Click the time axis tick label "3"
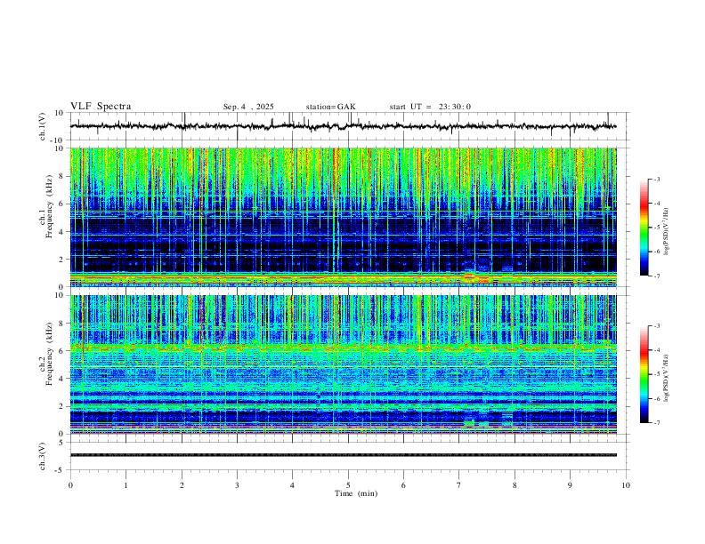 [x=237, y=485]
